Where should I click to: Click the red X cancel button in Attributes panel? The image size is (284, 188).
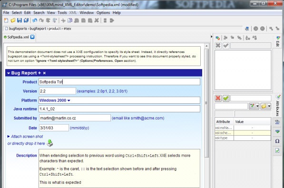[x=218, y=99]
